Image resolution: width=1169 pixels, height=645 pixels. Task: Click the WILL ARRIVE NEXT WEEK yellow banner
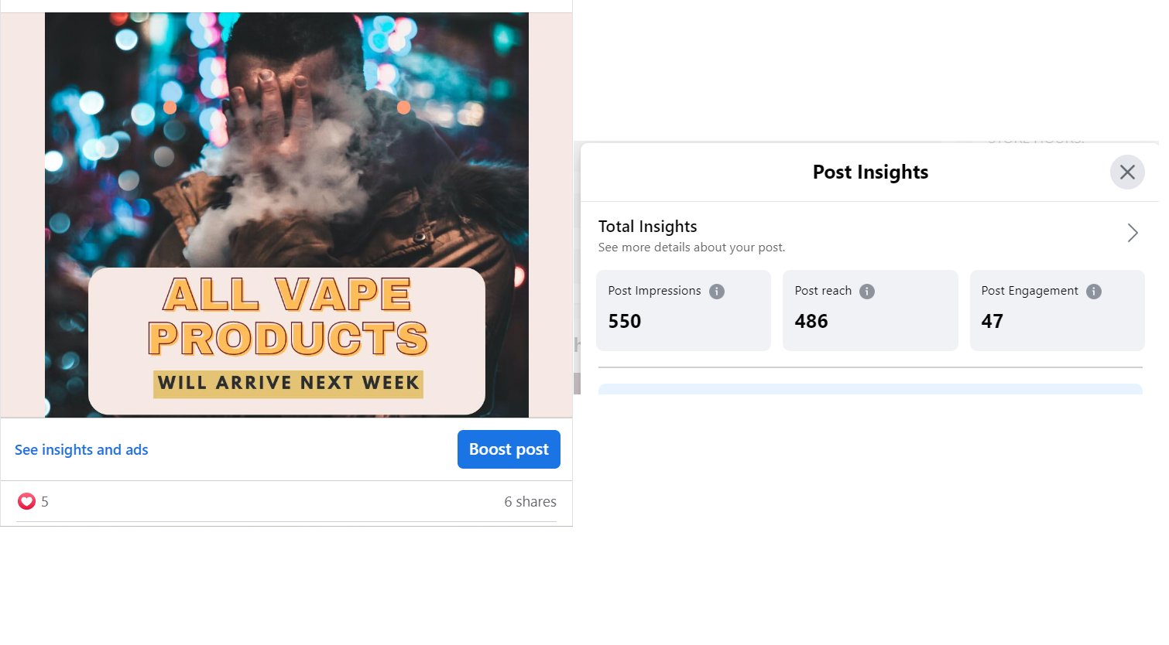288,384
